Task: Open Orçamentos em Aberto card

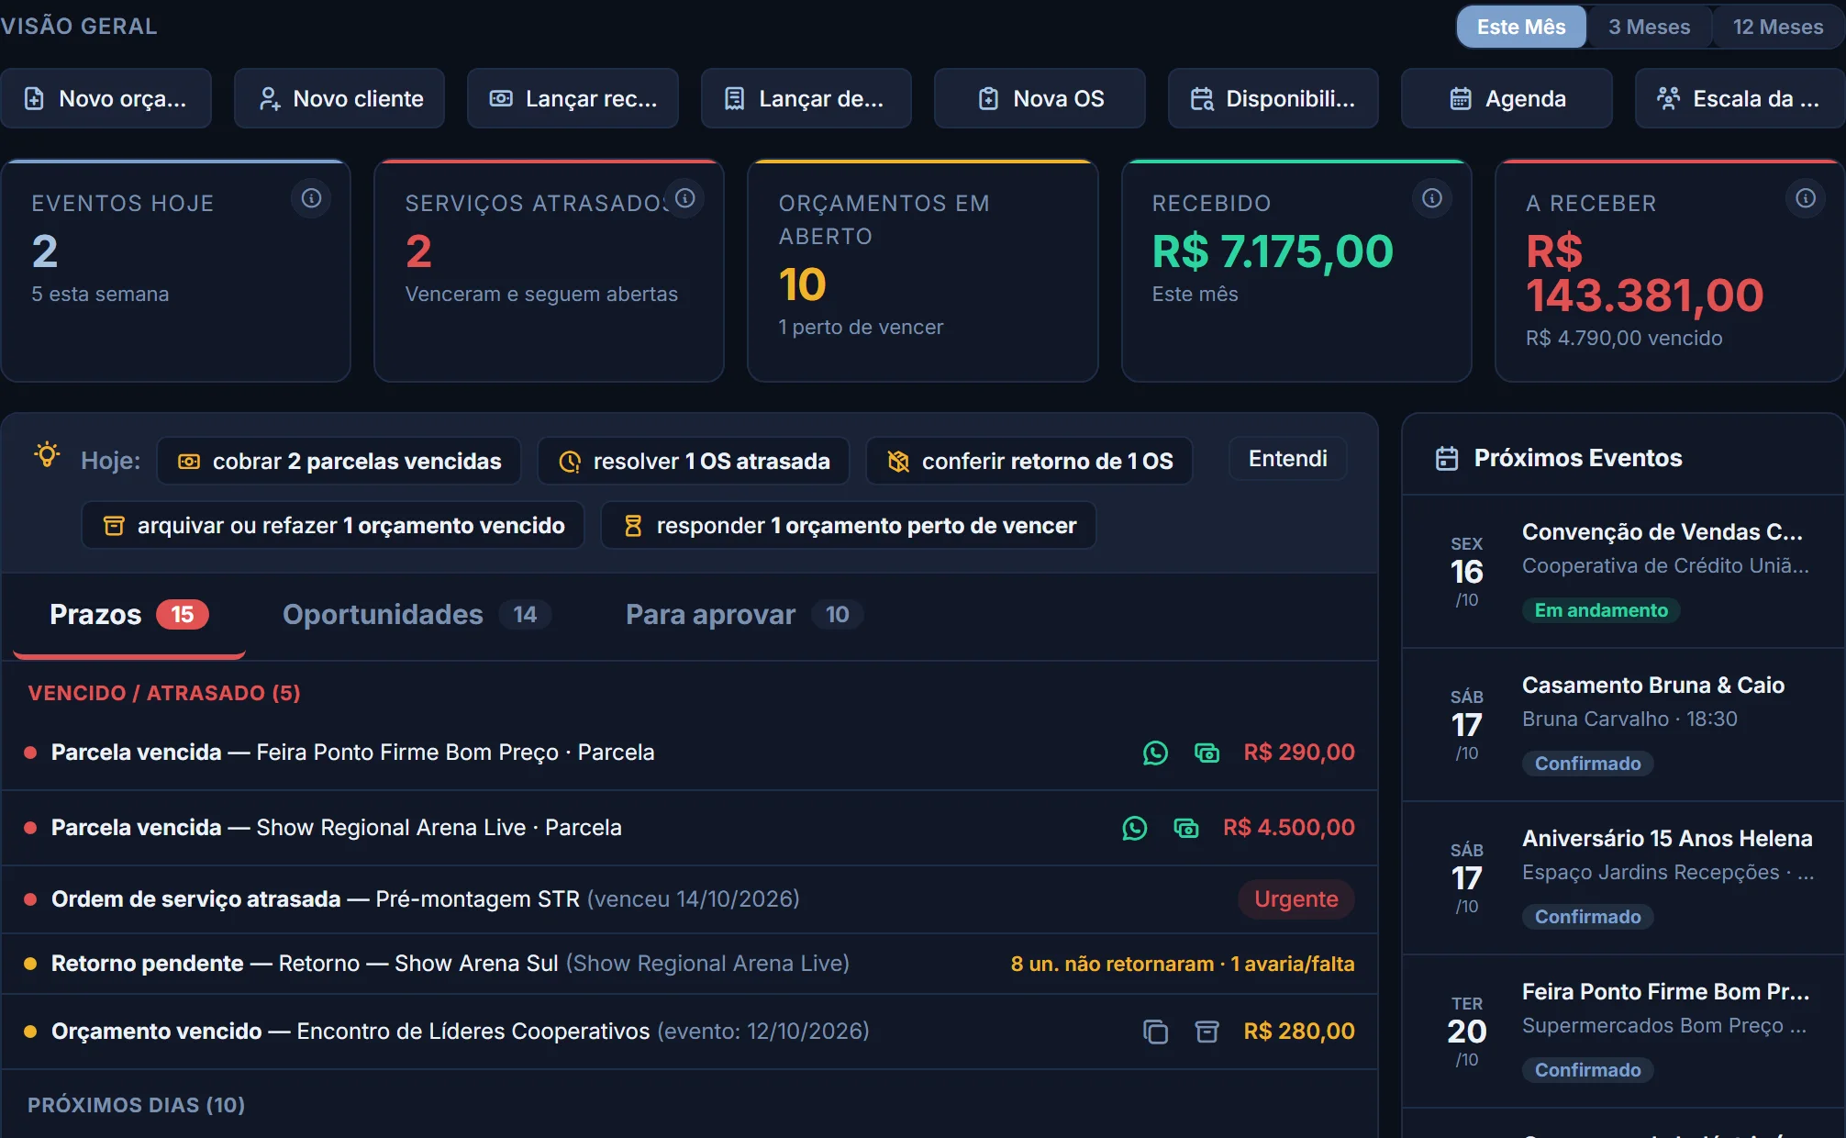Action: coord(922,271)
